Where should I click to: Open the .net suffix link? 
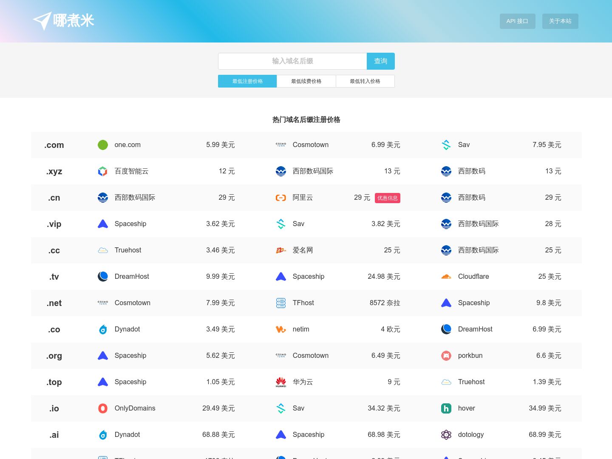54,303
